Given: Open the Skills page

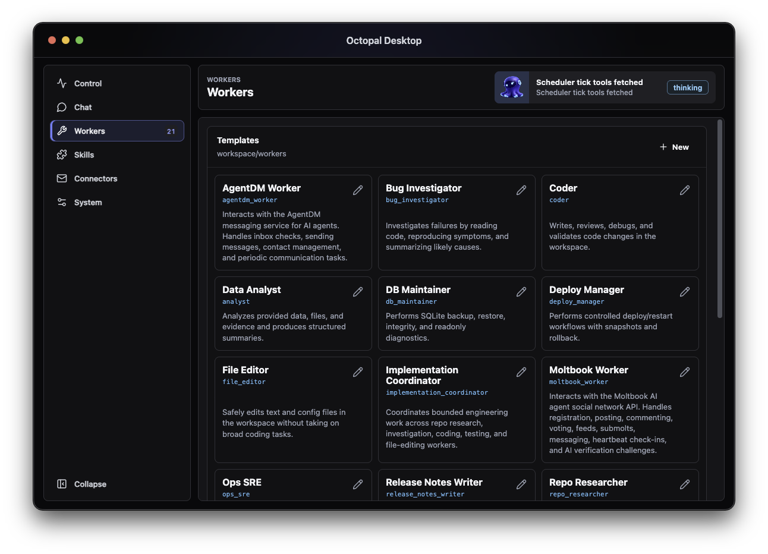Looking at the screenshot, I should [x=117, y=155].
